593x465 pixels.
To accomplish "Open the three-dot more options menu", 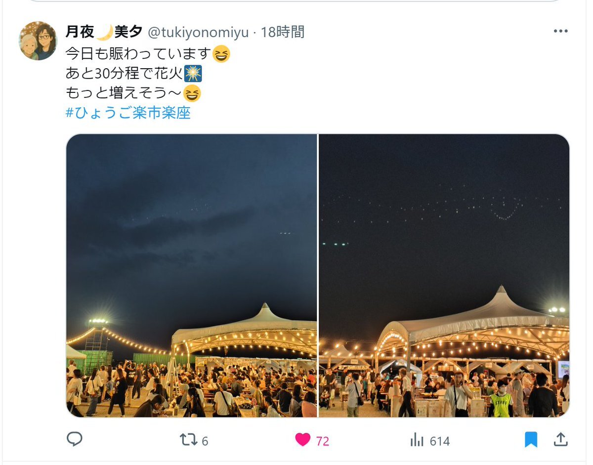I will coord(560,31).
